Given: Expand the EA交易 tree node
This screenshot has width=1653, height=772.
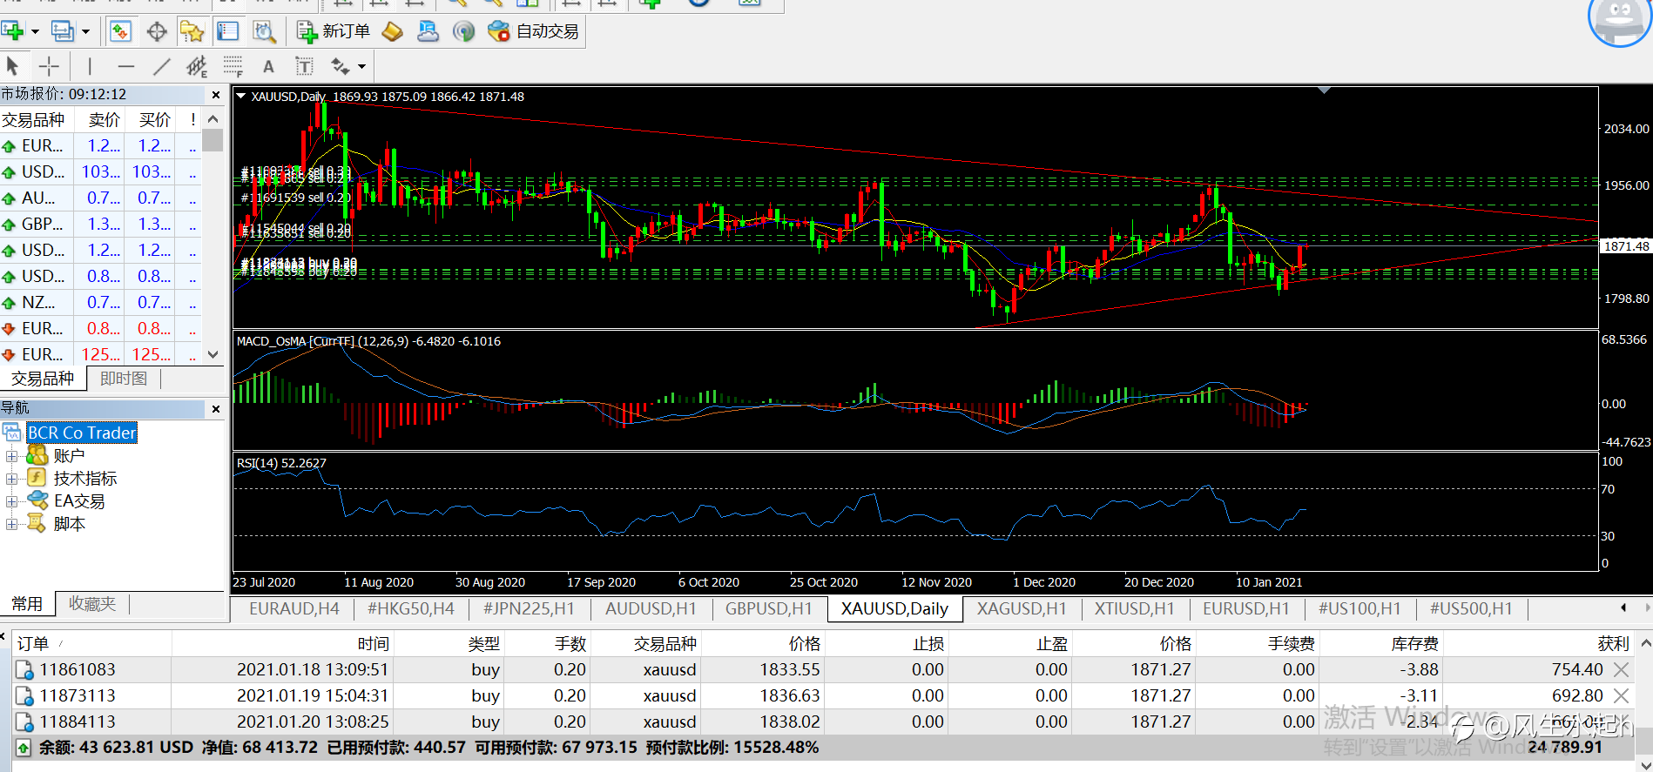Looking at the screenshot, I should (11, 501).
